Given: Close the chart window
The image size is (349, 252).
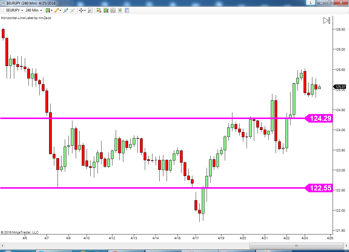Looking at the screenshot, I should (x=341, y=2).
